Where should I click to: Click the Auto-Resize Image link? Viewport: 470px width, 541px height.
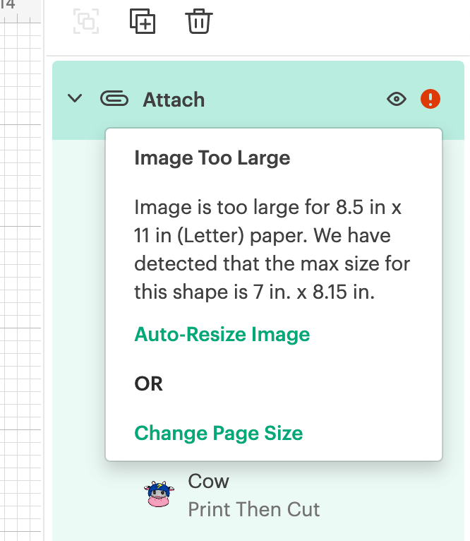(x=222, y=334)
